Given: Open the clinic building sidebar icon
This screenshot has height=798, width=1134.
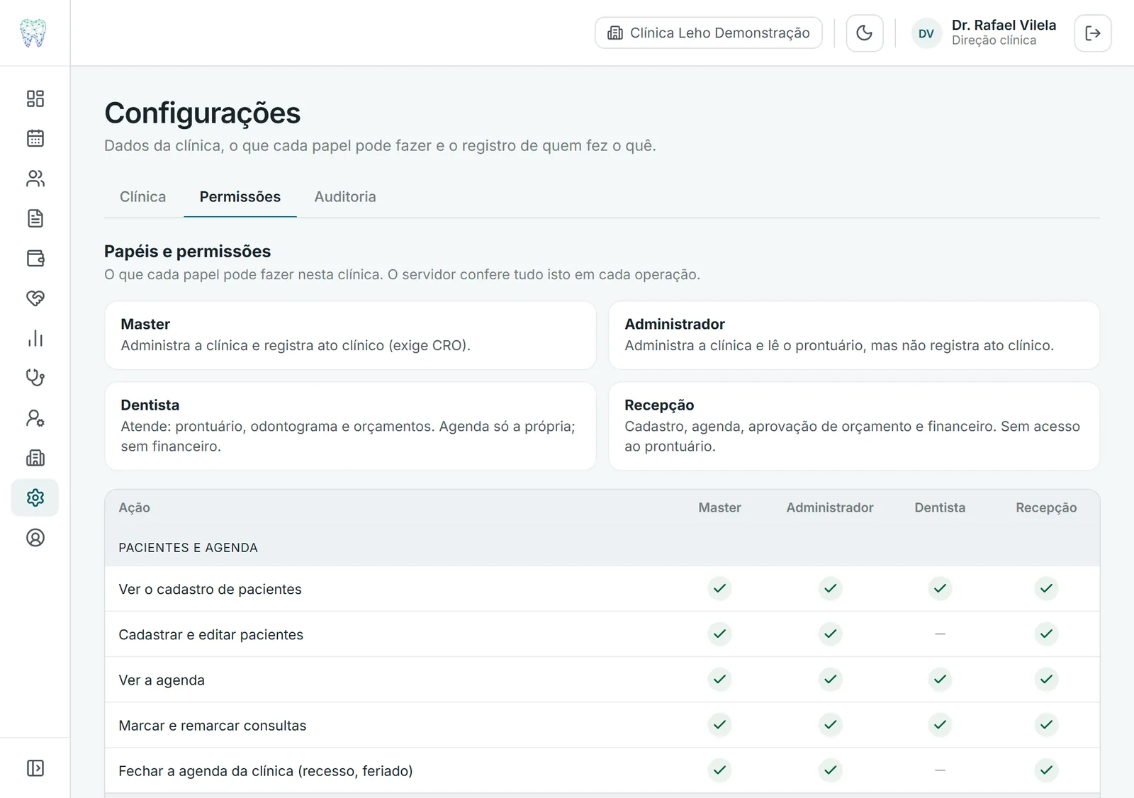Looking at the screenshot, I should 35,458.
